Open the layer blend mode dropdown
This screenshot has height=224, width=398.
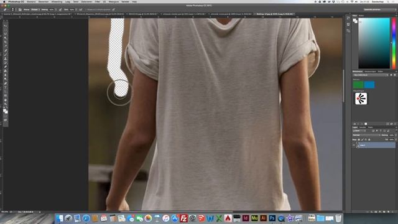tap(366, 135)
